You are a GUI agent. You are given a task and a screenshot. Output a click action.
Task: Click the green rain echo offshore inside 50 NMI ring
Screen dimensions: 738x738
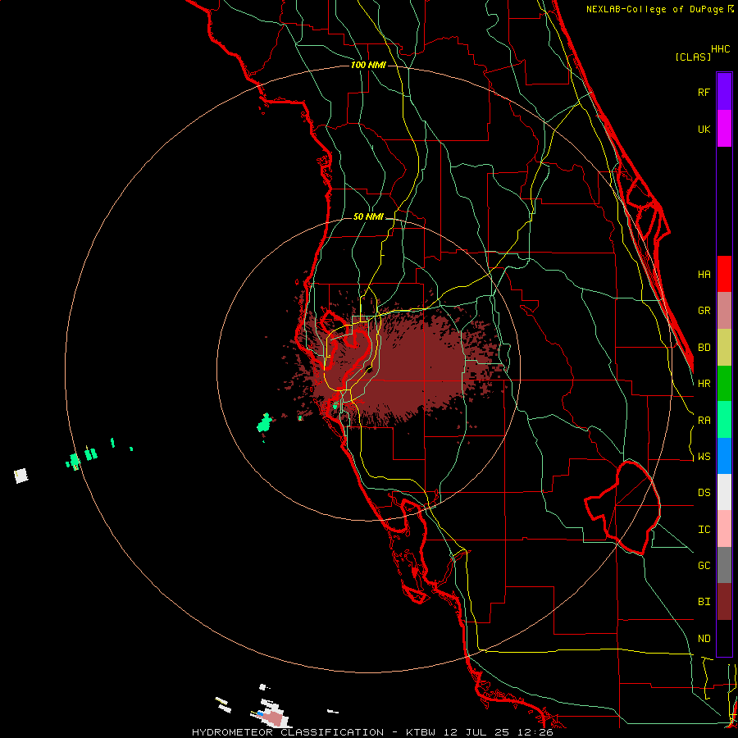coord(265,422)
